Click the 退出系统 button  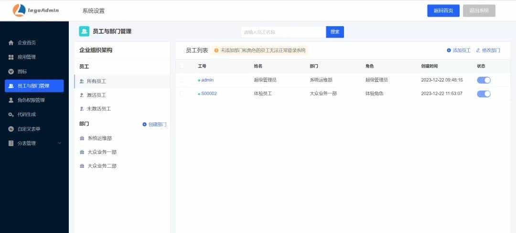click(479, 11)
